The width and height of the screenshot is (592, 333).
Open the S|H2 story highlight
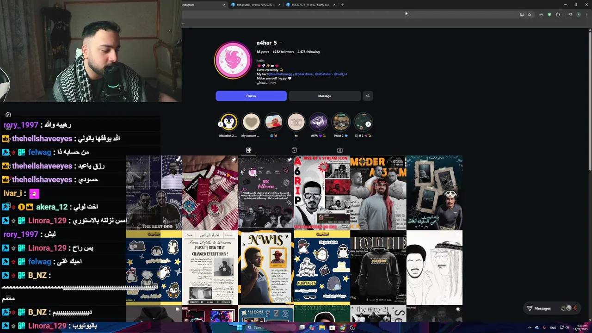pyautogui.click(x=363, y=123)
